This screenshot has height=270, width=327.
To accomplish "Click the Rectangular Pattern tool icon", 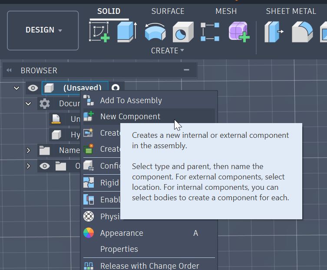I will point(210,32).
